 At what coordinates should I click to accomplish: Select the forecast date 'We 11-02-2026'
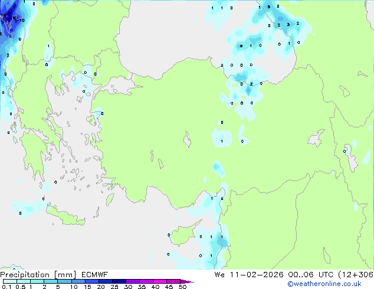249,275
